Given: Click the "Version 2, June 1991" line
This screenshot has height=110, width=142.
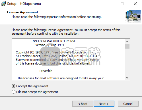Looking at the screenshot, I should click(x=50, y=45).
